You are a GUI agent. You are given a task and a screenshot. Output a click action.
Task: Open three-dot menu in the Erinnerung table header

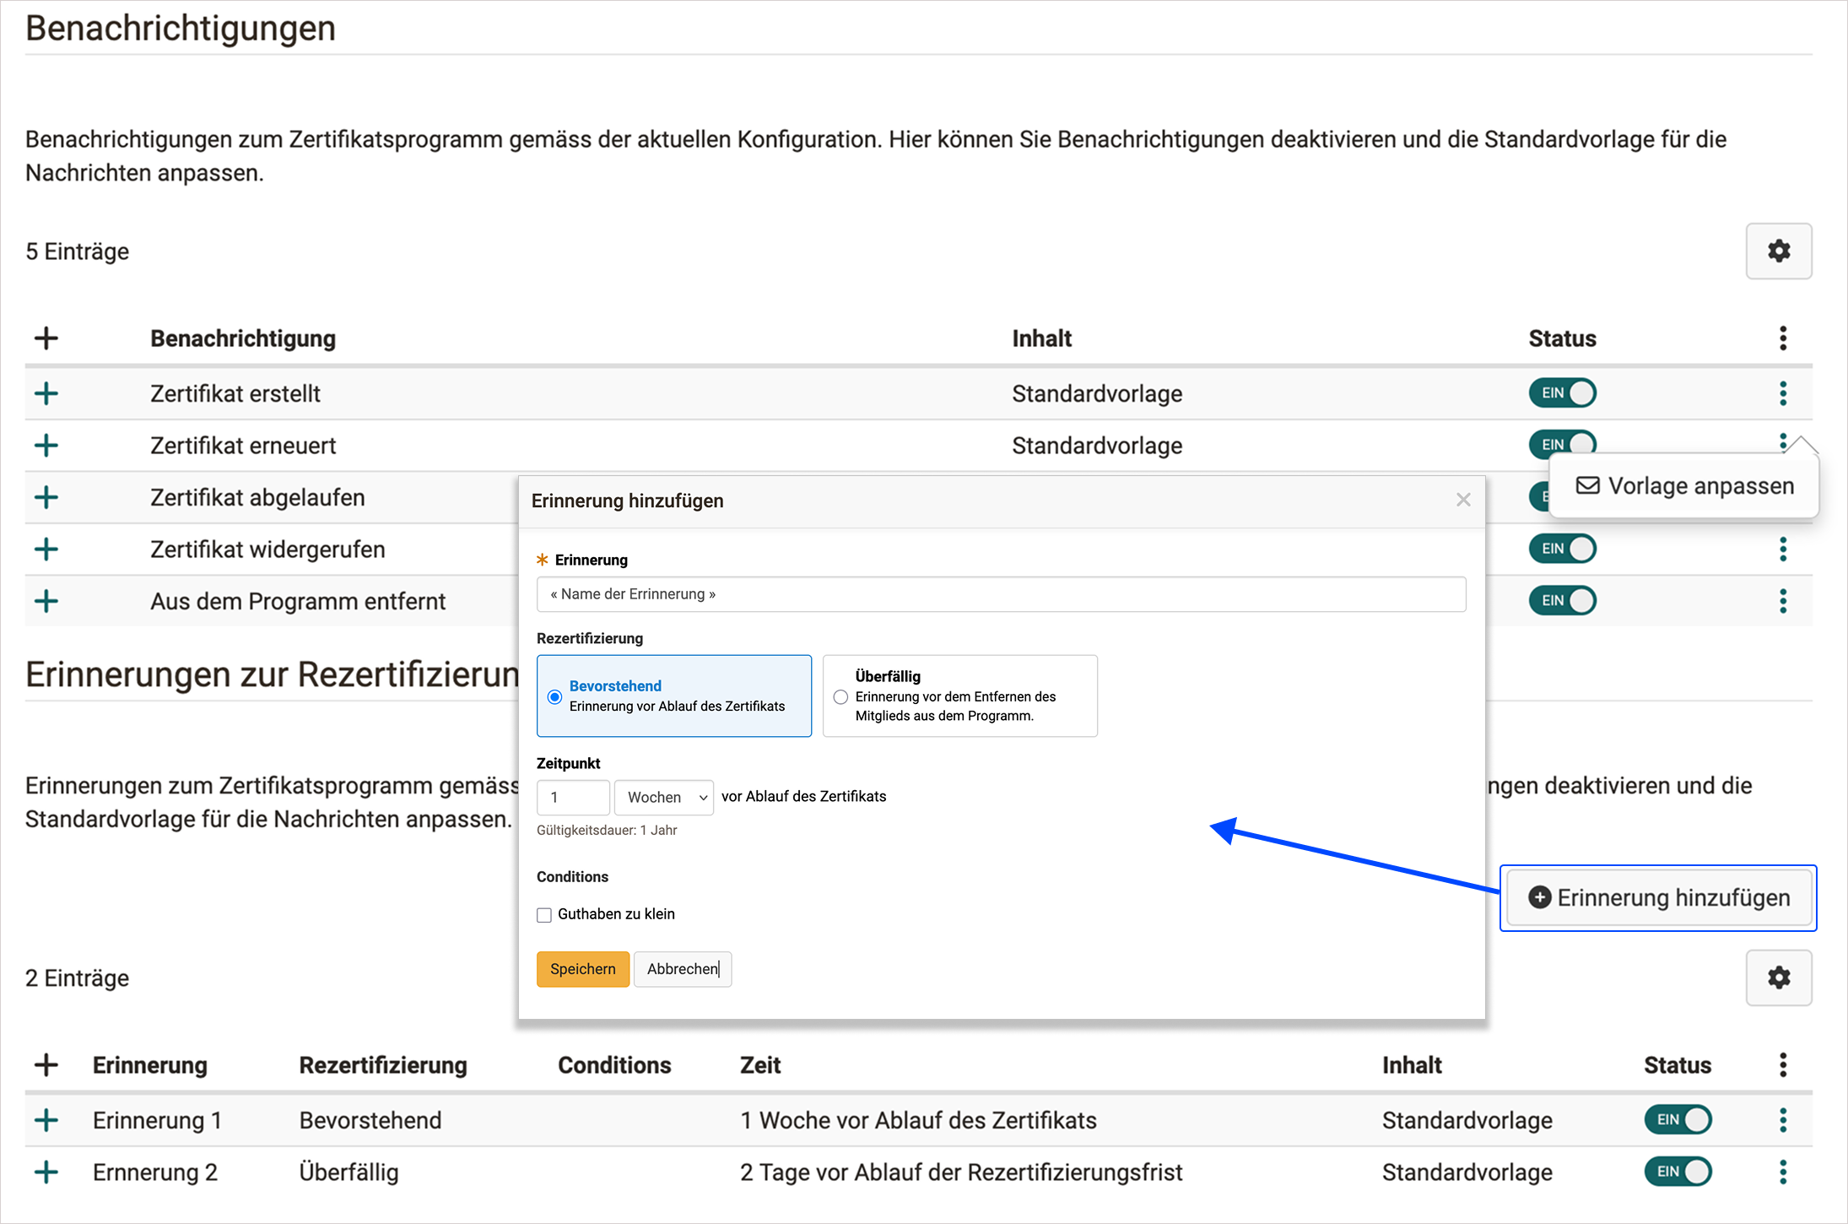coord(1782,1064)
